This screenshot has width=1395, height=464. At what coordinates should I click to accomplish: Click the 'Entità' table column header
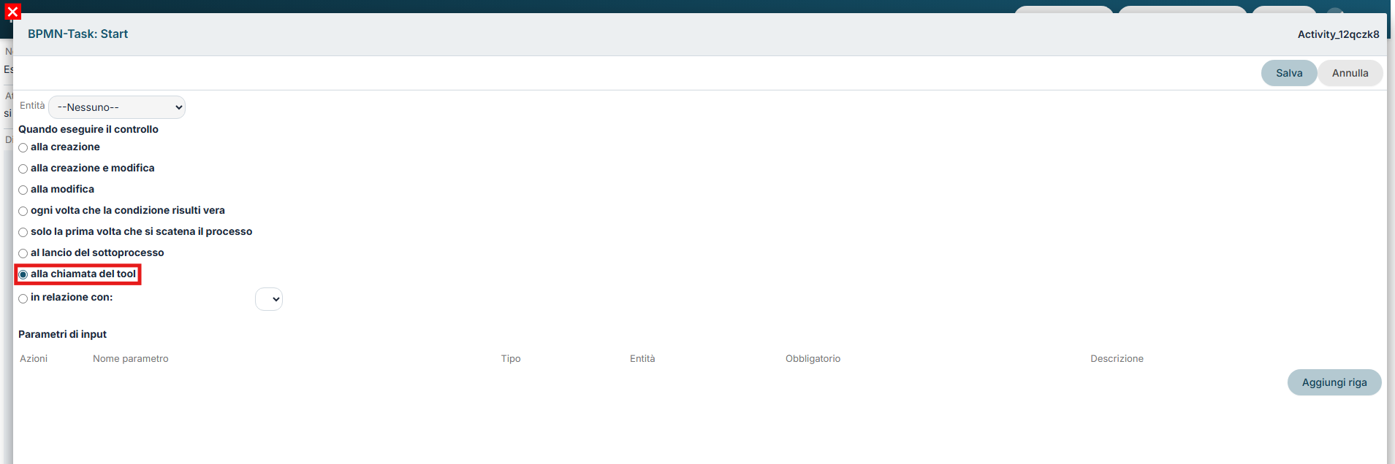pos(642,358)
